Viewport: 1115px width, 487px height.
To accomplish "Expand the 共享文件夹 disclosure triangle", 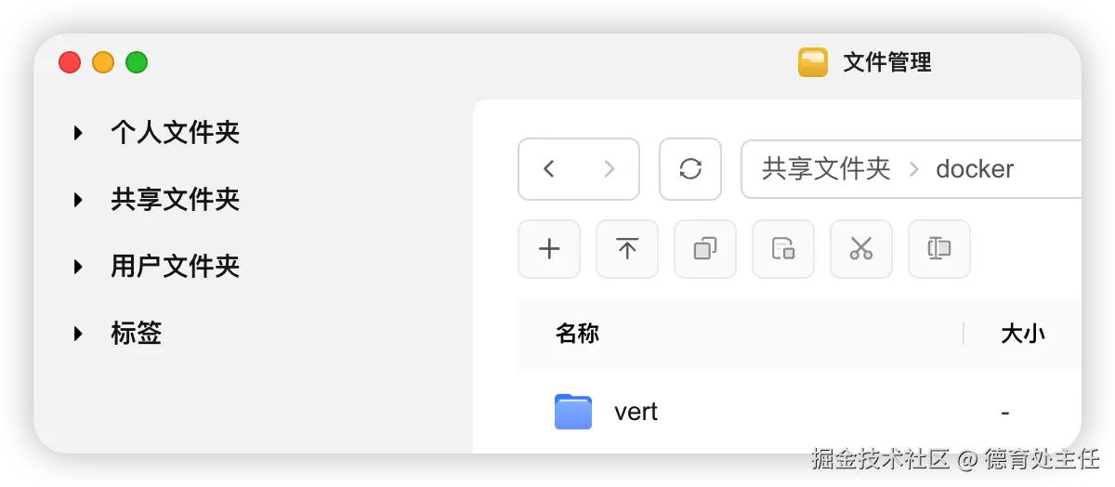I will (79, 200).
